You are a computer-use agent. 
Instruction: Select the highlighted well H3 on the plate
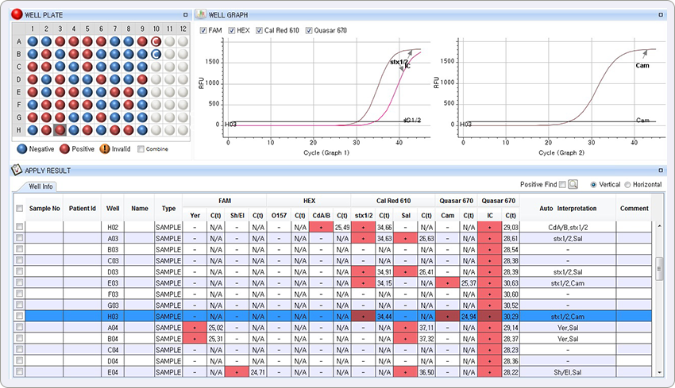(60, 130)
